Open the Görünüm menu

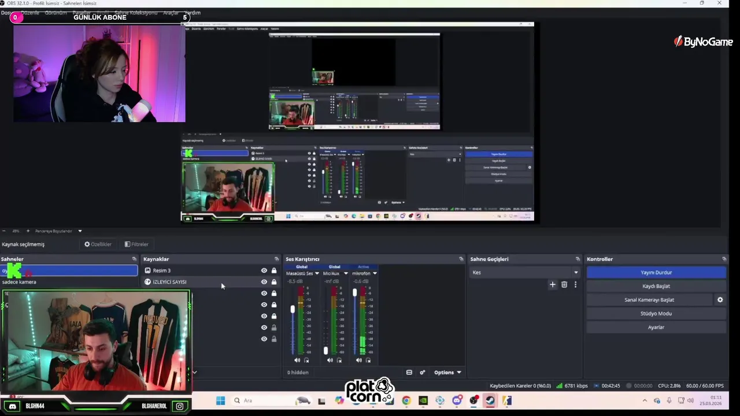click(56, 13)
